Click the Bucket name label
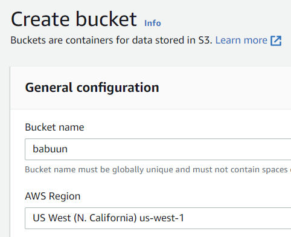Image resolution: width=291 pixels, height=237 pixels. (54, 127)
